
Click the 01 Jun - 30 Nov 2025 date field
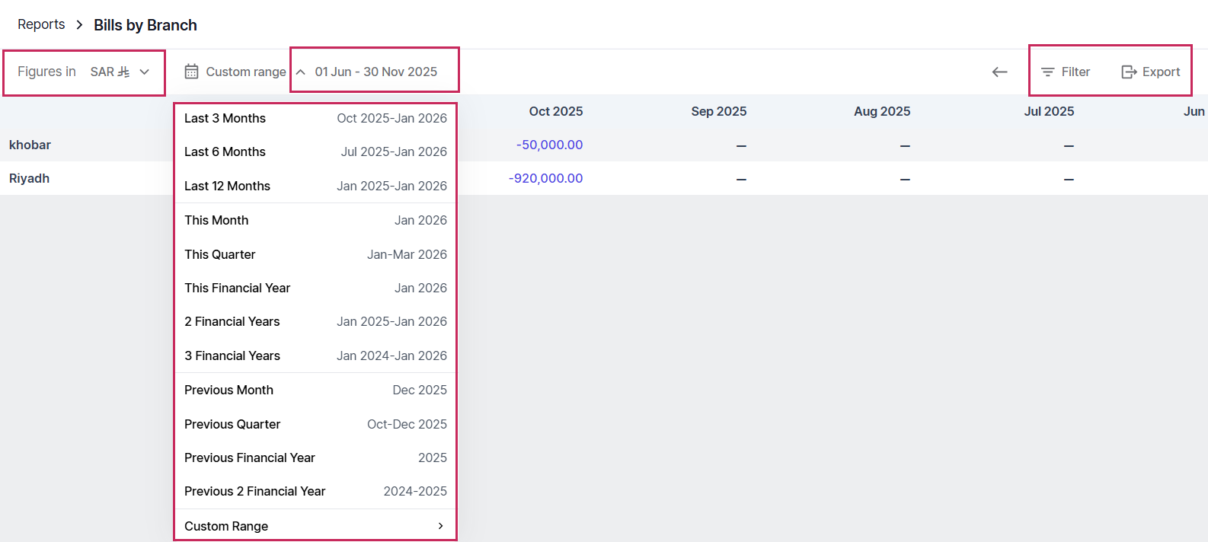pyautogui.click(x=376, y=72)
